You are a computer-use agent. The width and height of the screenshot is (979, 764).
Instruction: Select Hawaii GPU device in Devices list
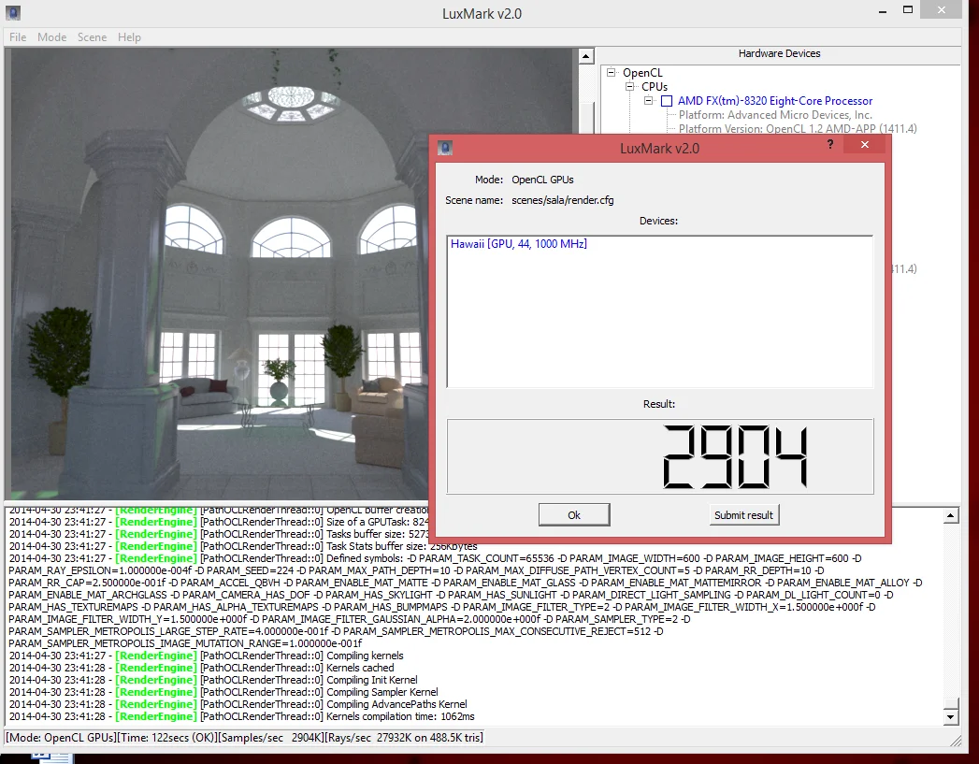[x=519, y=244]
